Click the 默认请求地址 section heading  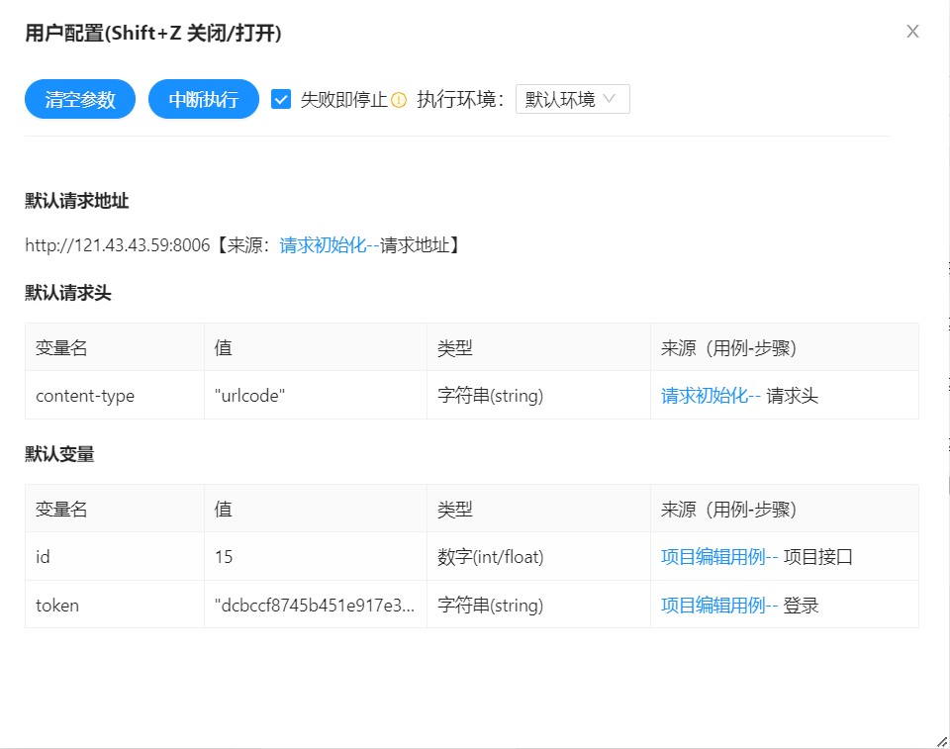(77, 201)
